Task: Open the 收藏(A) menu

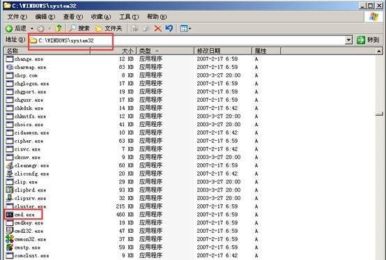Action: click(x=101, y=17)
